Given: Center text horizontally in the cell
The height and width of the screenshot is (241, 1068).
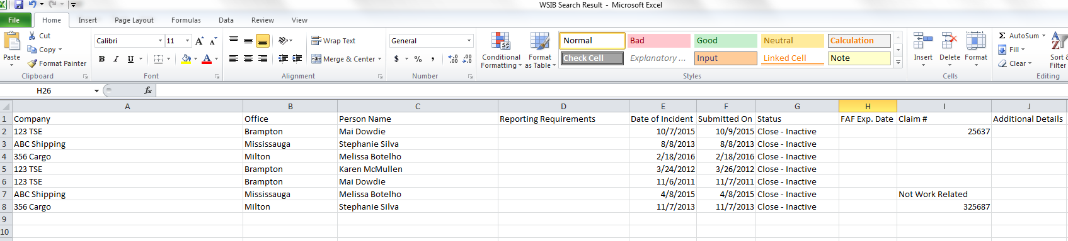Looking at the screenshot, I should point(248,59).
